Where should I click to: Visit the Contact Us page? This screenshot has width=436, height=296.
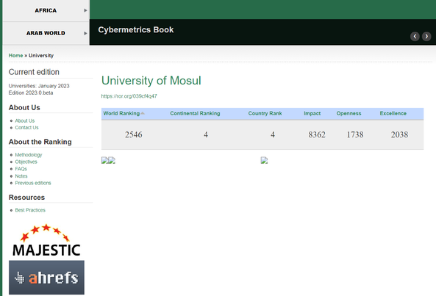click(x=27, y=127)
